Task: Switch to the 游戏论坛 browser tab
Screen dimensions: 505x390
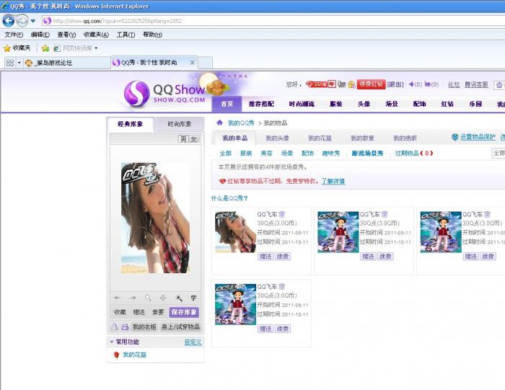Action: pyautogui.click(x=67, y=63)
